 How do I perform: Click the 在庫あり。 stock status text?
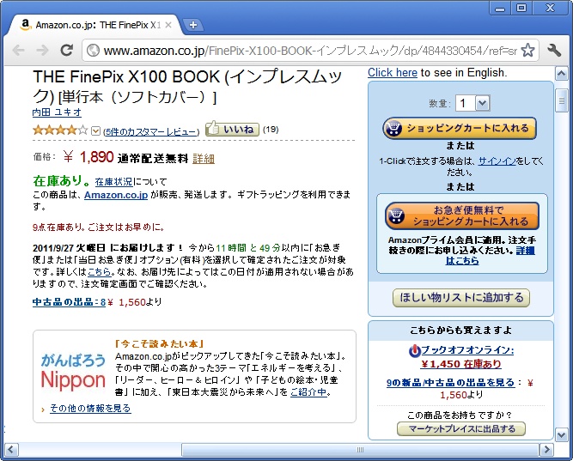click(61, 180)
